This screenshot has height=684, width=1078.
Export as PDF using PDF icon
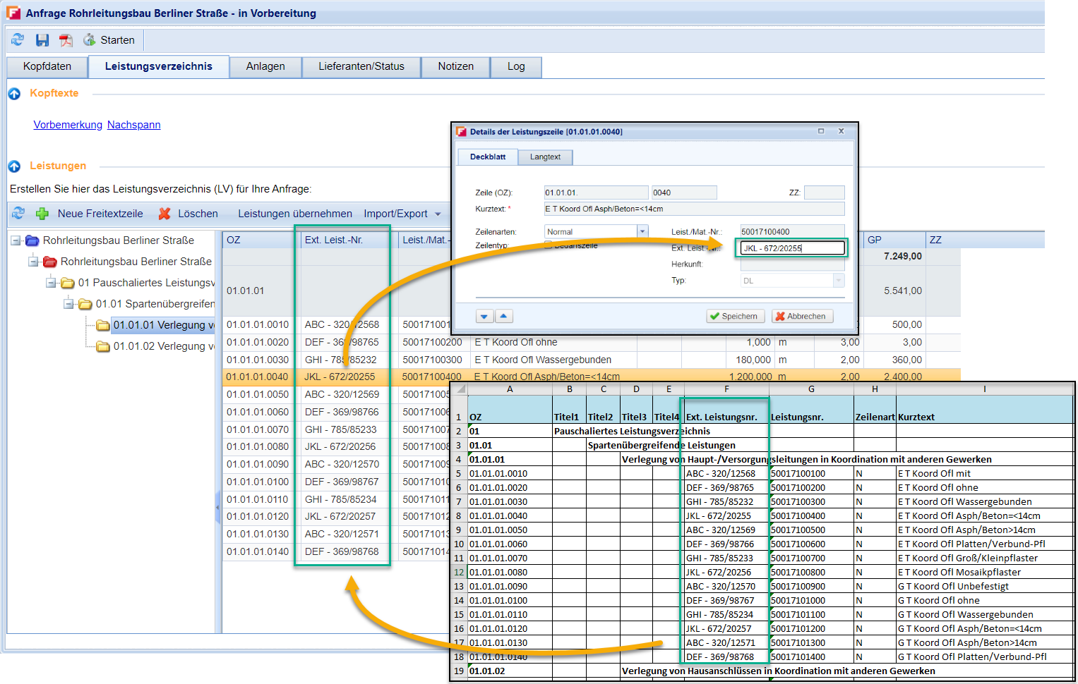(66, 40)
